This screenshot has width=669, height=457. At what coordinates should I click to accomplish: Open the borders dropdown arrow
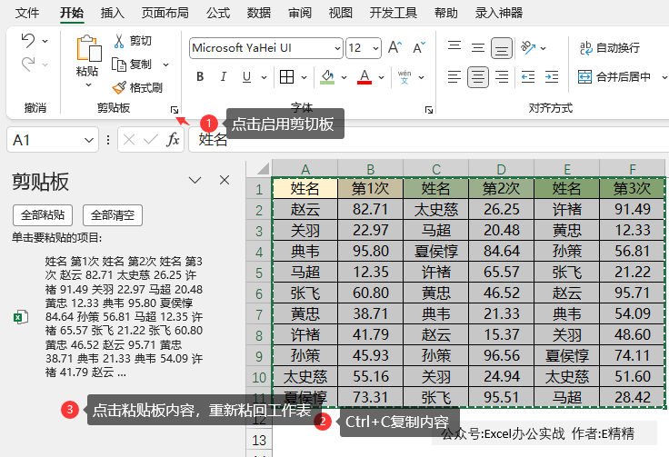(304, 77)
